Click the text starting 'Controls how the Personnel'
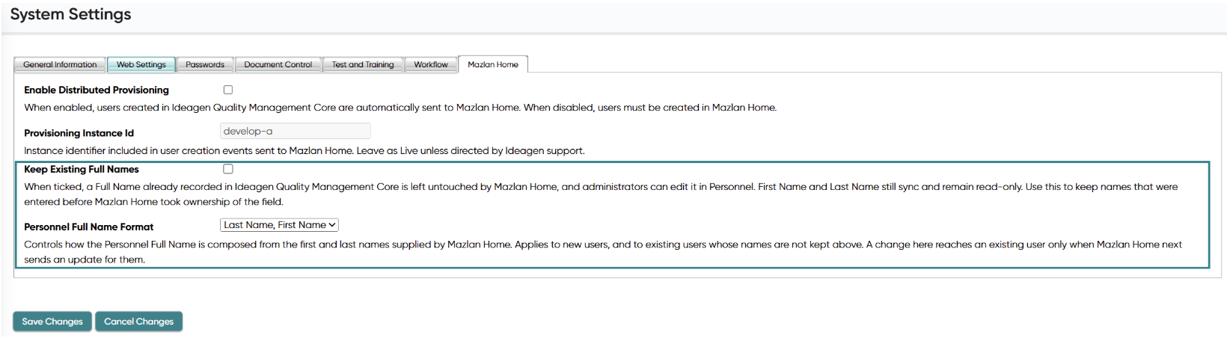The image size is (1227, 347). point(603,252)
